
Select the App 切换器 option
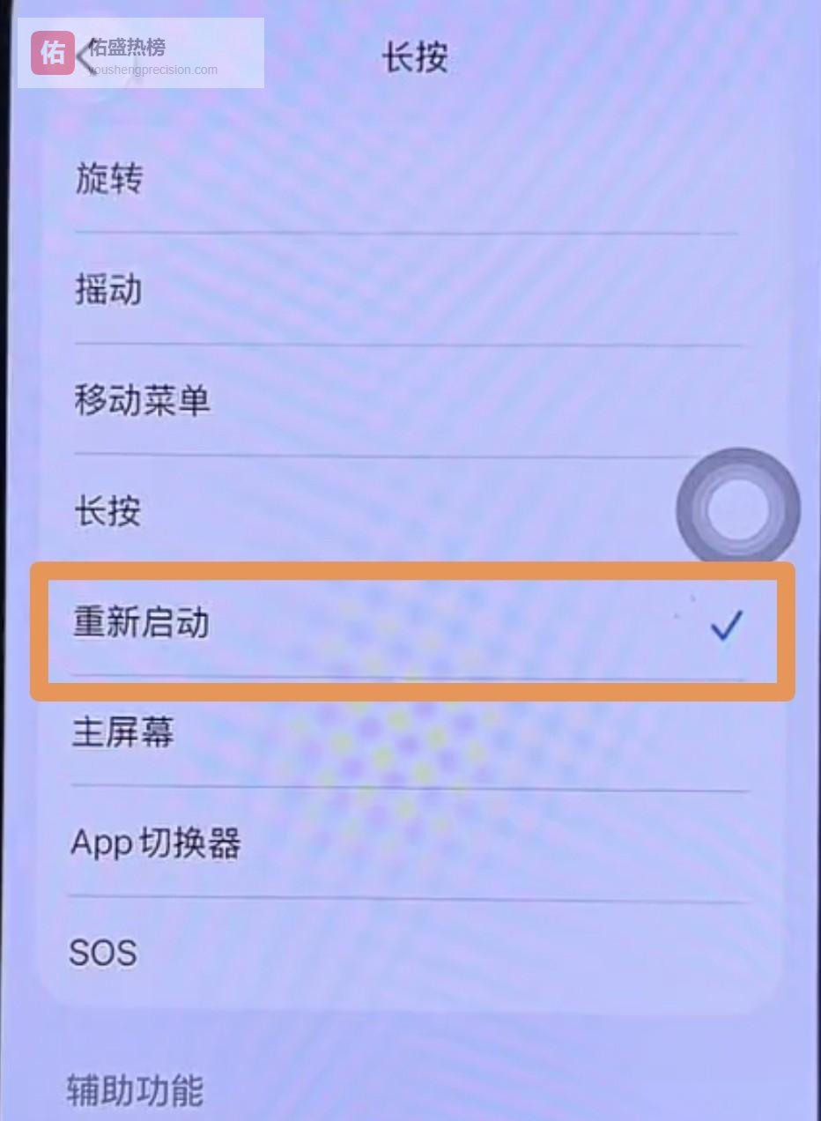pos(155,843)
